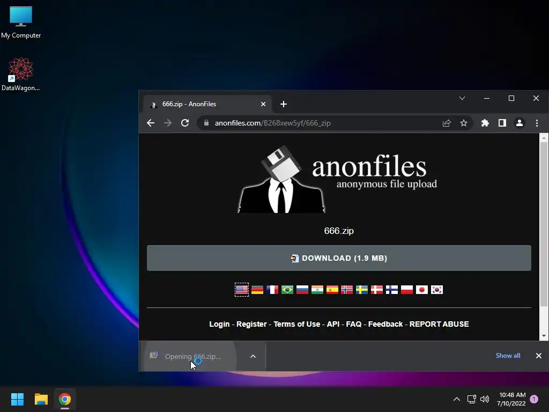This screenshot has height=412, width=549.
Task: Open Chrome side panel
Action: [502, 123]
